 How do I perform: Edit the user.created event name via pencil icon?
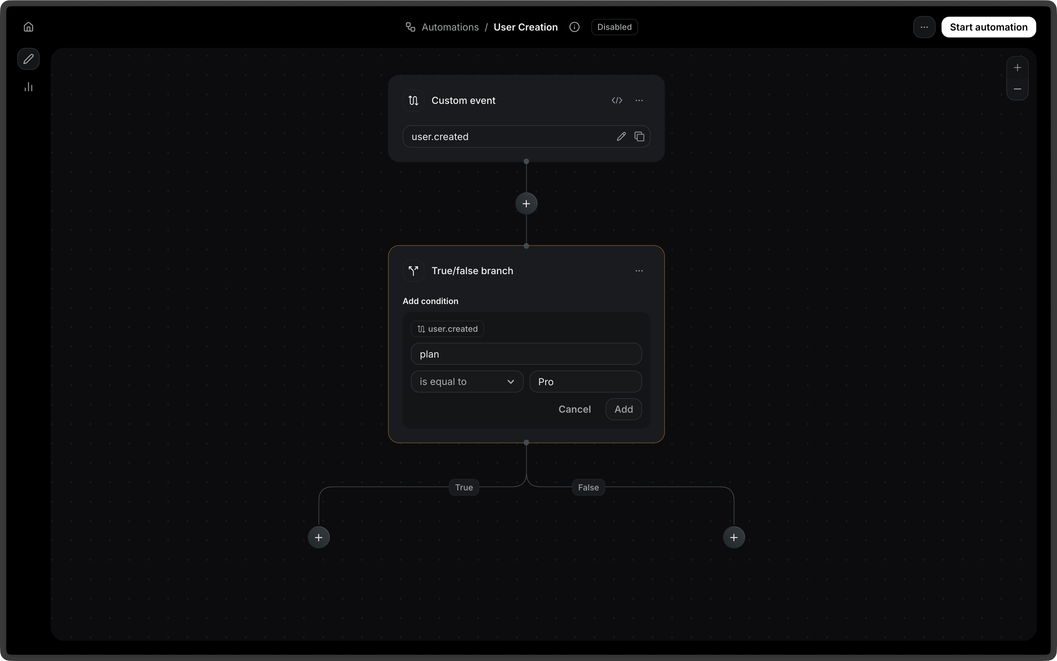click(x=621, y=136)
